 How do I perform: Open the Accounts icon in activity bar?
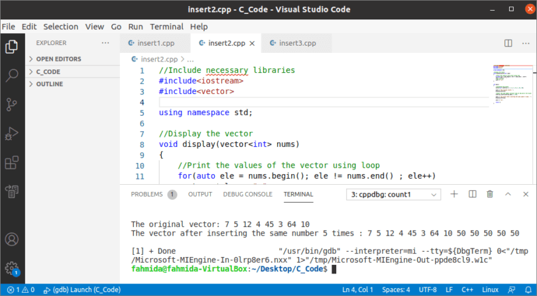click(x=11, y=240)
